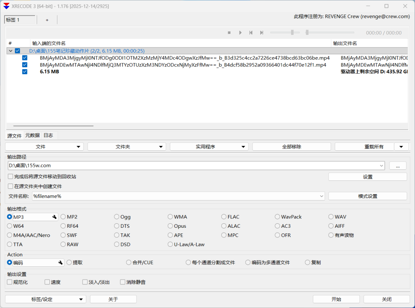Open MP3 settings via the wrench icon

coord(54,217)
